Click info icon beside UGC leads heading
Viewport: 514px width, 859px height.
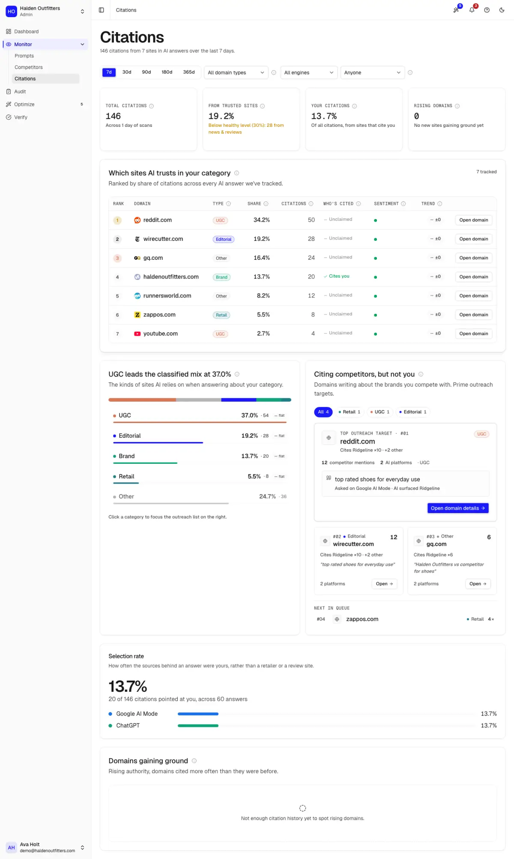[x=237, y=374]
